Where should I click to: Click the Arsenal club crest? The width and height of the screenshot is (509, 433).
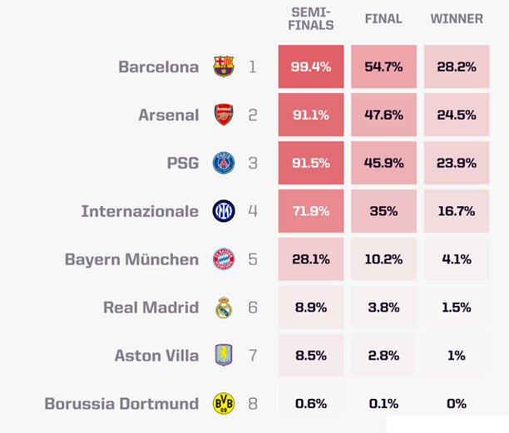coord(224,115)
